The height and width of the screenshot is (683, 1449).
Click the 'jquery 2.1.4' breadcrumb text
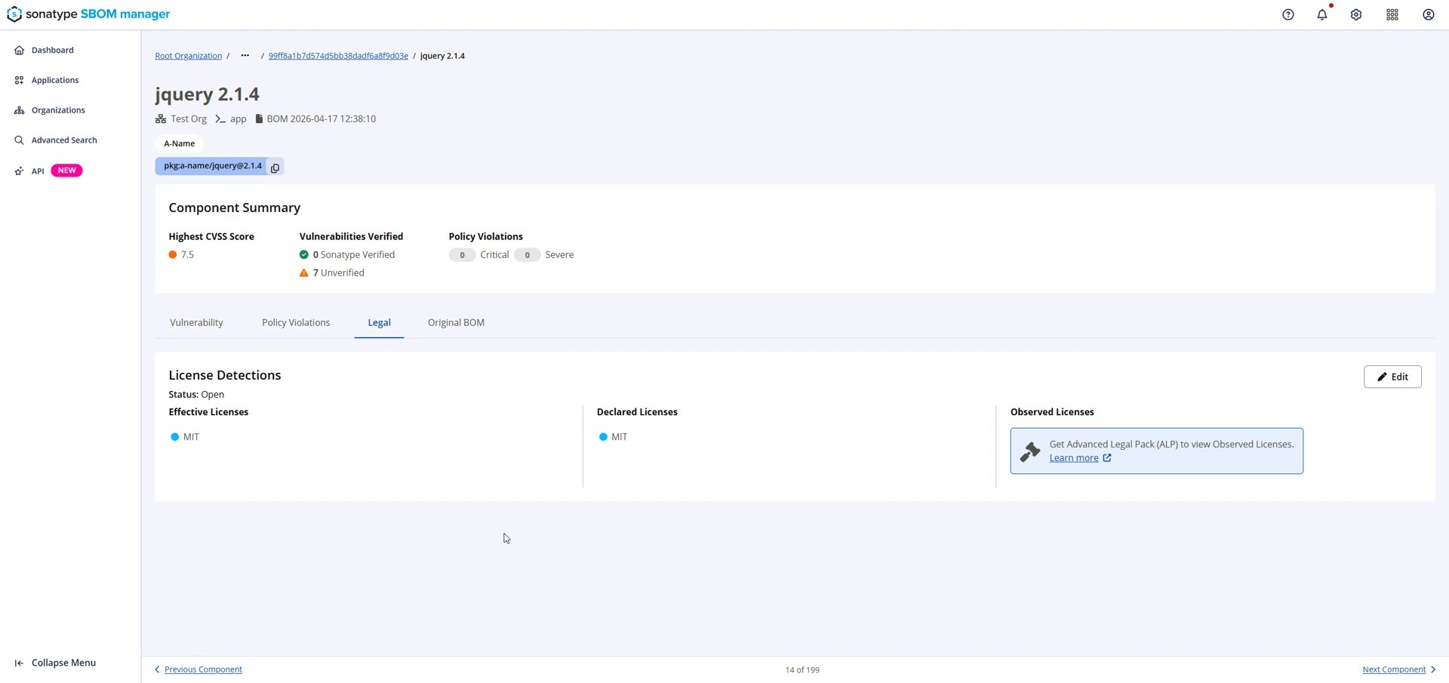point(442,56)
